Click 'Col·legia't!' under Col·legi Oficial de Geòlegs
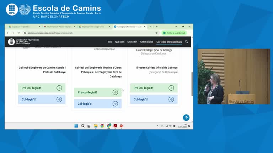Image resolution: width=273 pixels, height=153 pixels. point(154,99)
